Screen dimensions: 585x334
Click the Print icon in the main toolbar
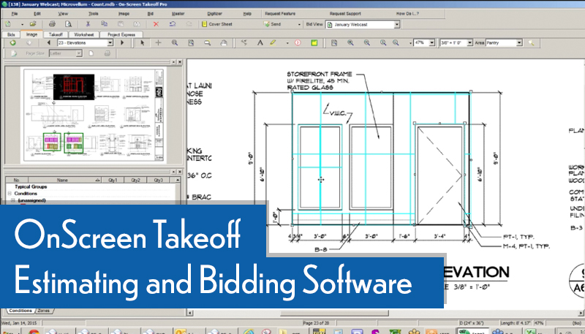click(52, 24)
